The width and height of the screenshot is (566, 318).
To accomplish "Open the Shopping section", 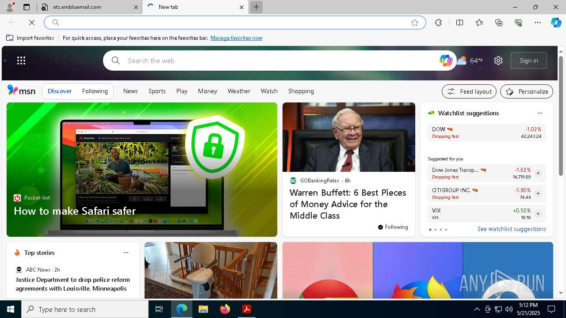I will click(x=301, y=91).
